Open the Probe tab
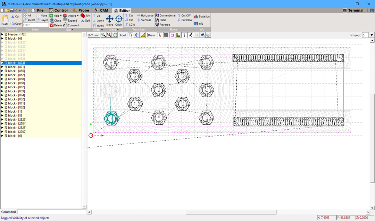 81,10
